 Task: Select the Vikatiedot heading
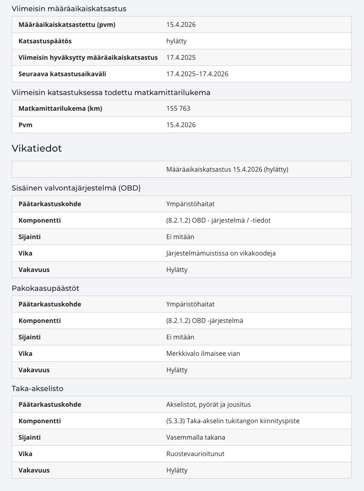37,148
